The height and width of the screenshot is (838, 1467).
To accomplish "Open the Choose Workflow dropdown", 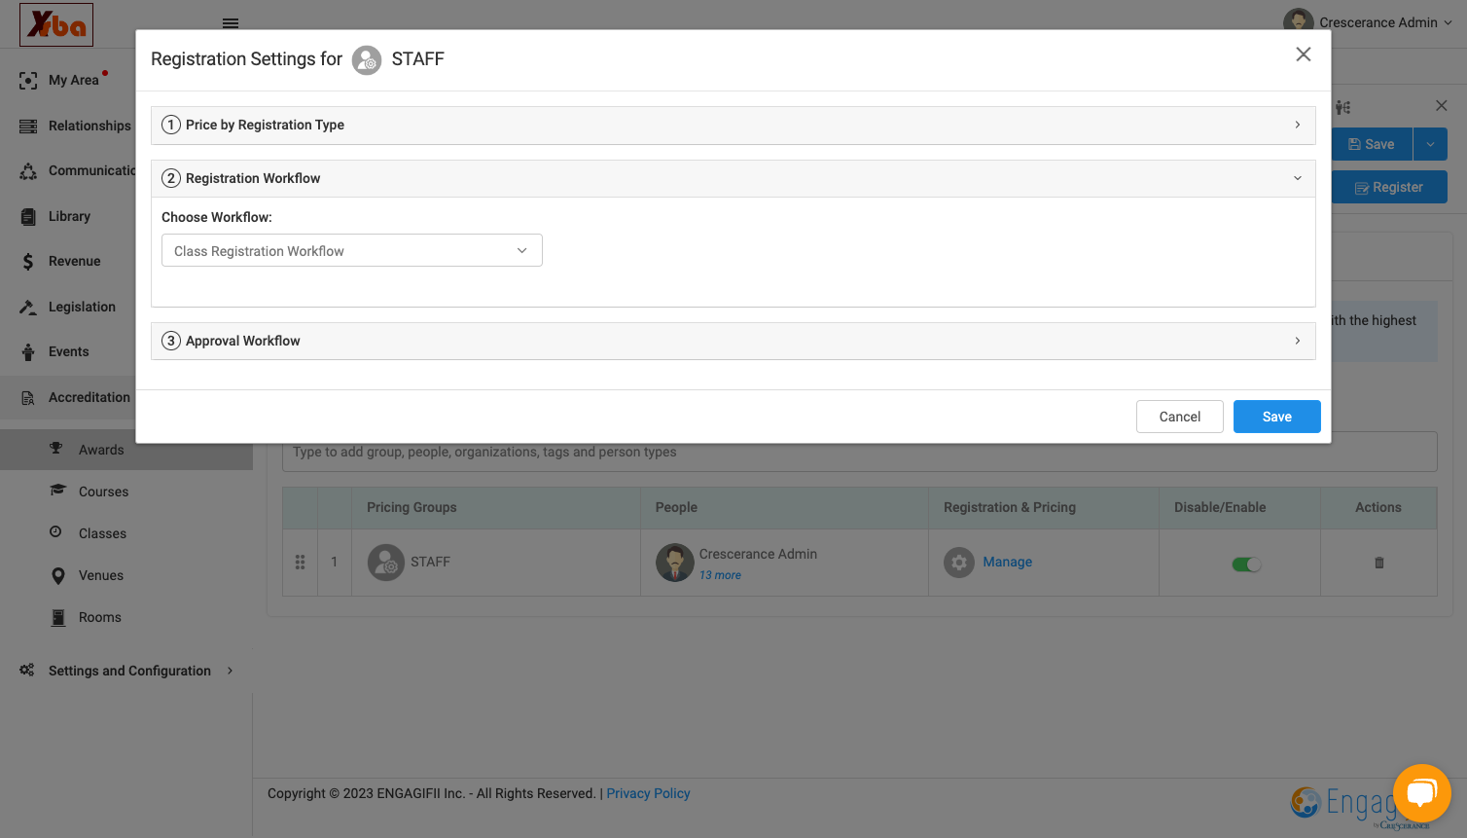I will coord(352,251).
